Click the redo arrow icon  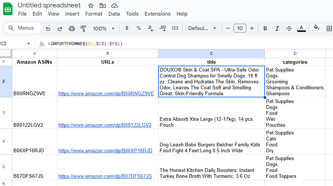pyautogui.click(x=60, y=29)
